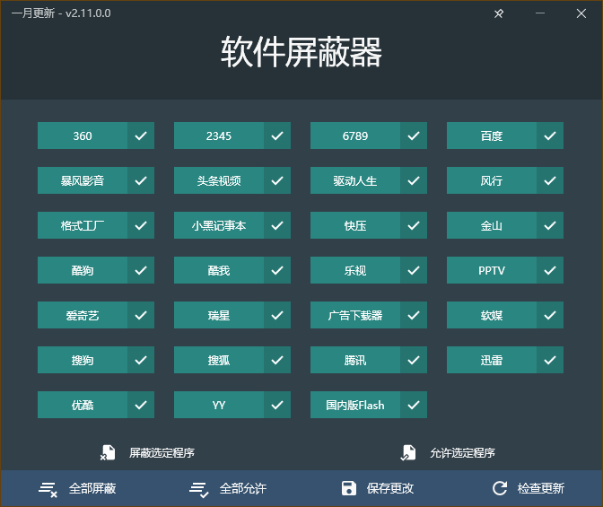
Task: Click the block-all list icon
Action: coord(48,489)
